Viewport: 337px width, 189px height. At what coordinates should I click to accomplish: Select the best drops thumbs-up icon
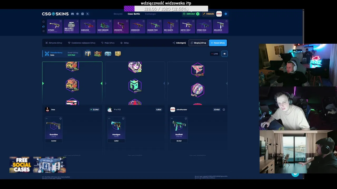[x=43, y=26]
